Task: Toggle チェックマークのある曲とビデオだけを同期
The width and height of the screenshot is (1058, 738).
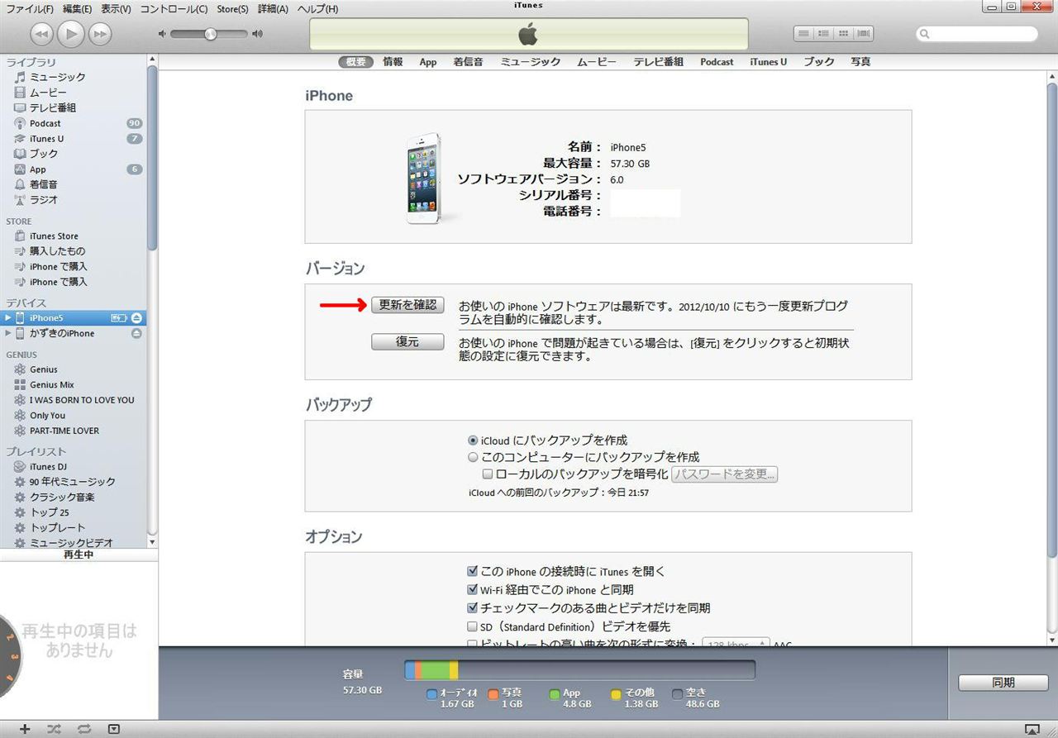Action: click(473, 608)
